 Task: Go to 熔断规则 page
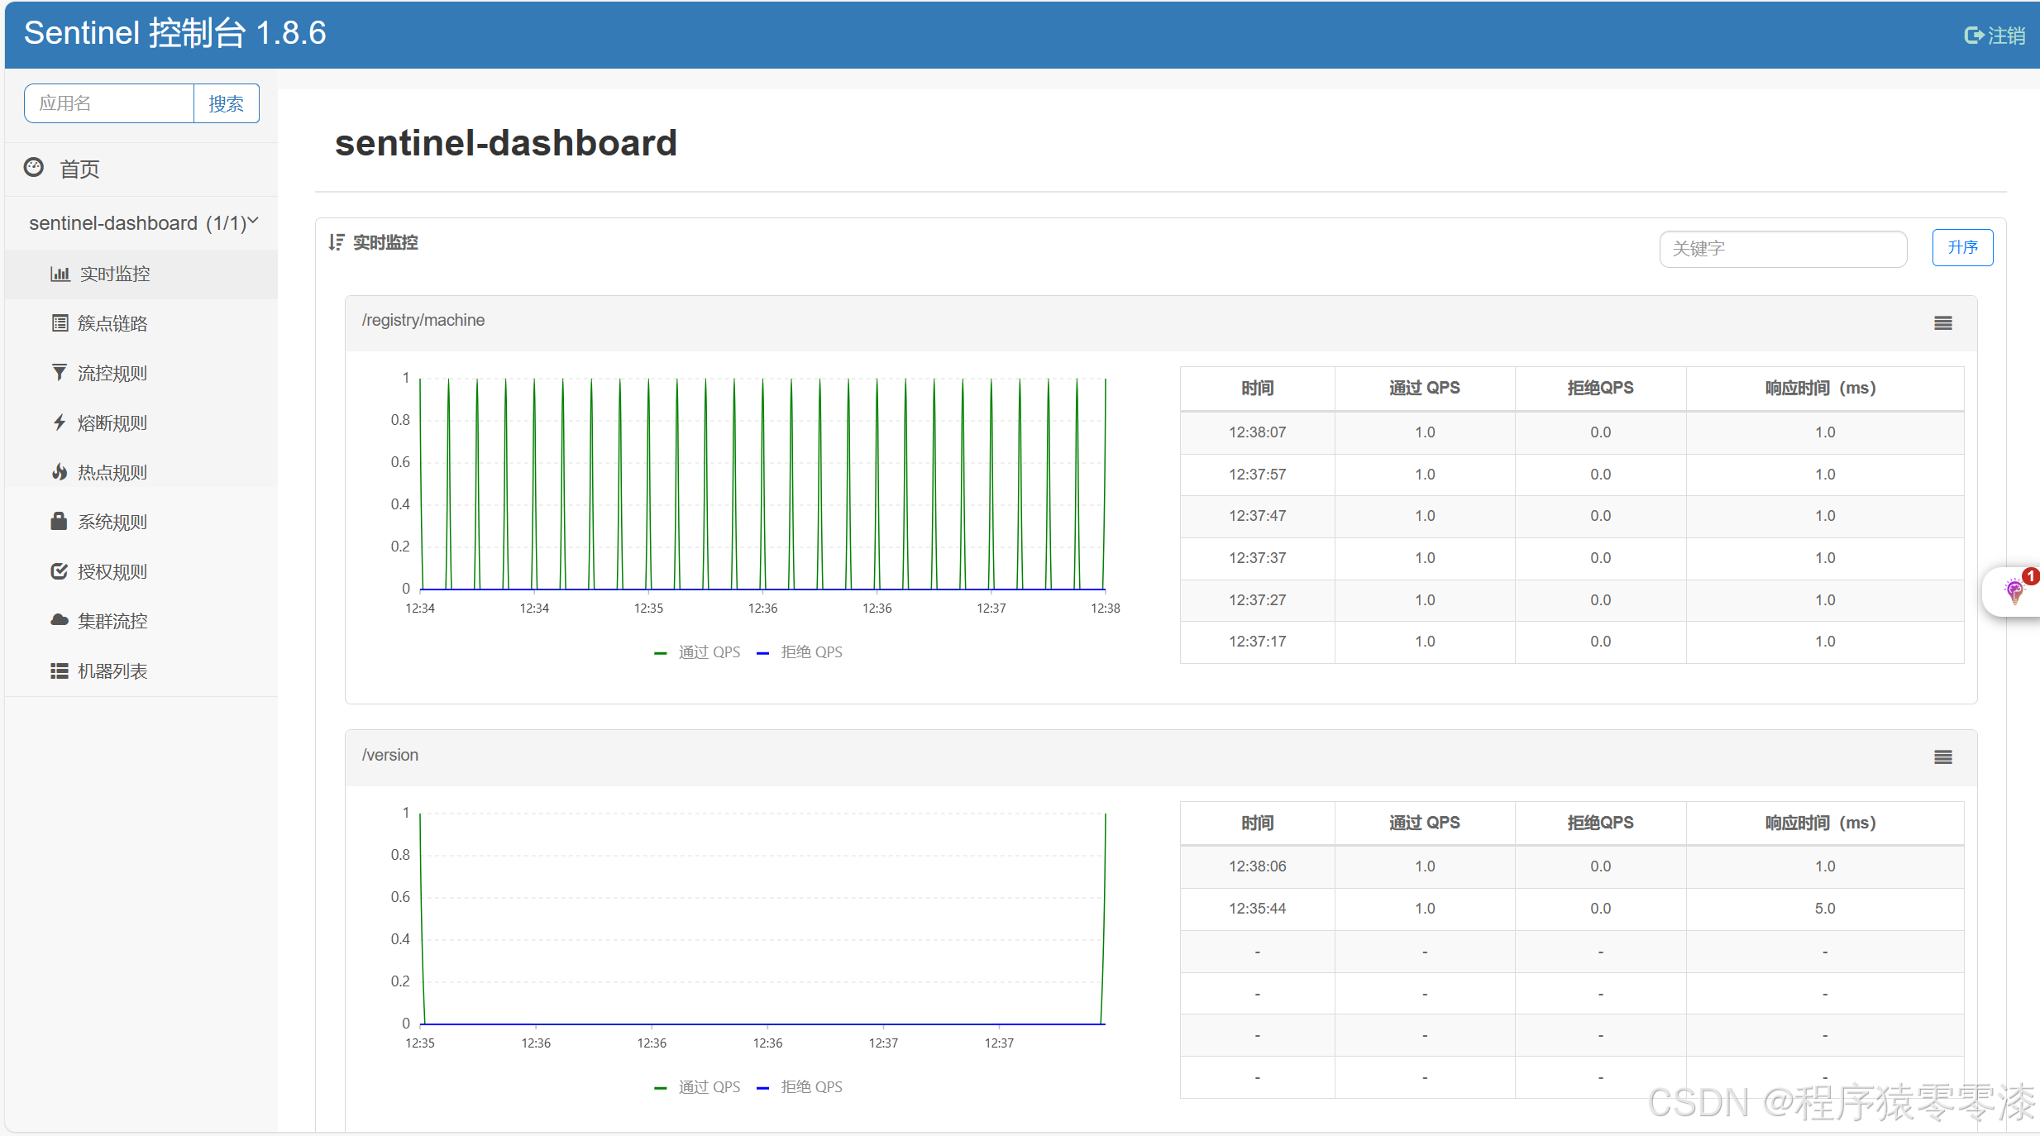(141, 422)
